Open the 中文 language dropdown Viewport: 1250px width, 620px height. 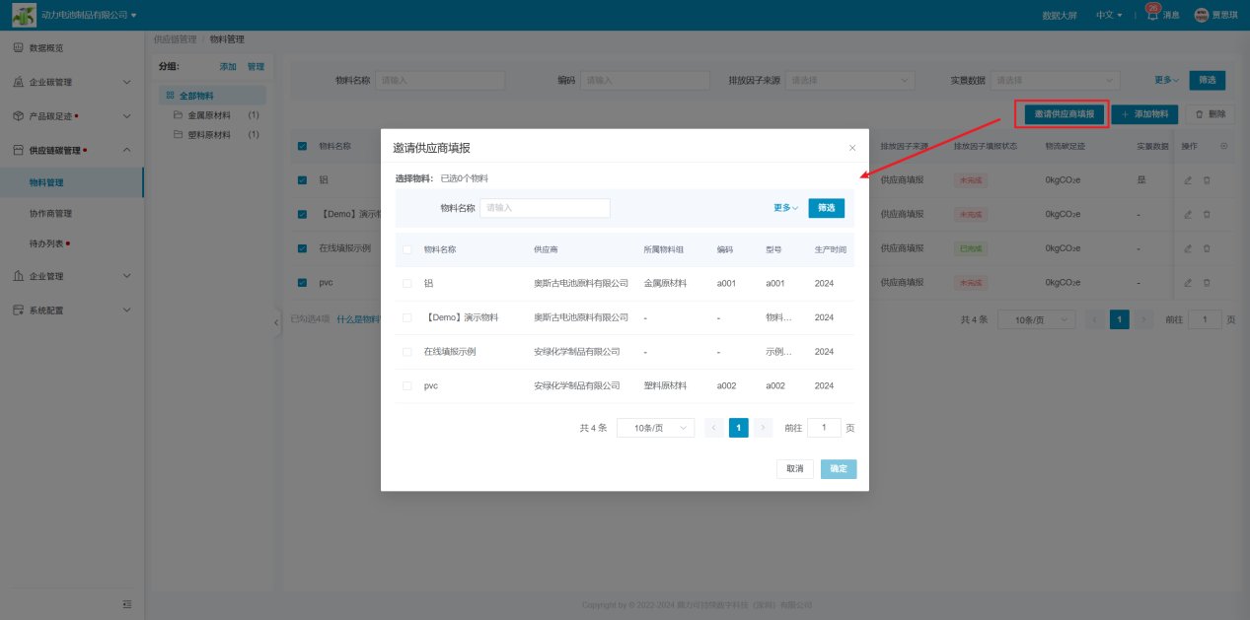(1109, 15)
